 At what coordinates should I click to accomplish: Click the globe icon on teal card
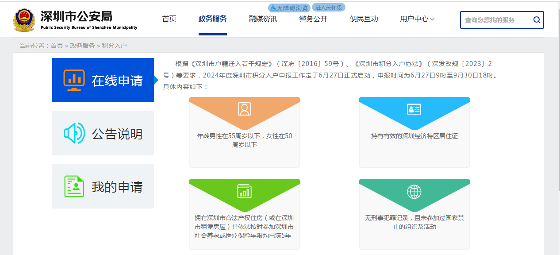click(414, 192)
